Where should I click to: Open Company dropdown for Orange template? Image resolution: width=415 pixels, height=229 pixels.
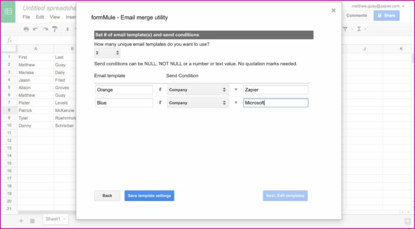(197, 90)
